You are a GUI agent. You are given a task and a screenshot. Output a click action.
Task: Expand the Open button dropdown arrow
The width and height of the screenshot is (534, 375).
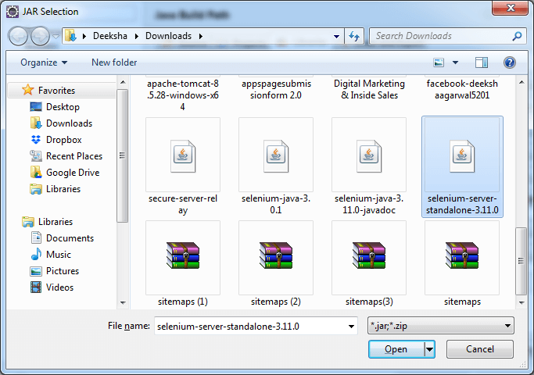coord(429,349)
